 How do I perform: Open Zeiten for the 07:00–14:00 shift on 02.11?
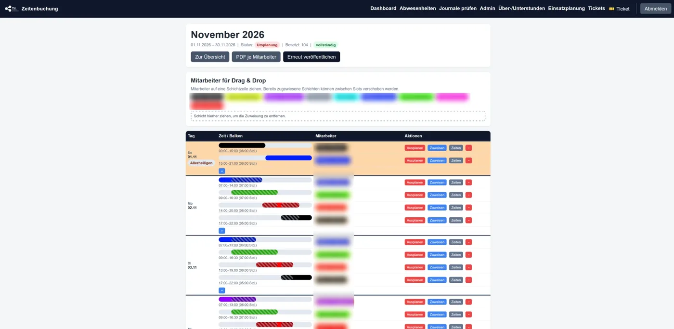[456, 183]
